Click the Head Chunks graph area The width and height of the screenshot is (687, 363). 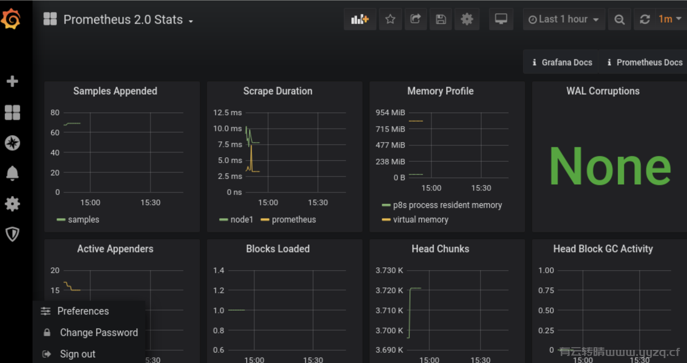[458, 310]
